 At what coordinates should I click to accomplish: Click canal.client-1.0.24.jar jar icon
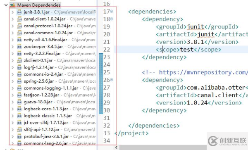(x=19, y=19)
